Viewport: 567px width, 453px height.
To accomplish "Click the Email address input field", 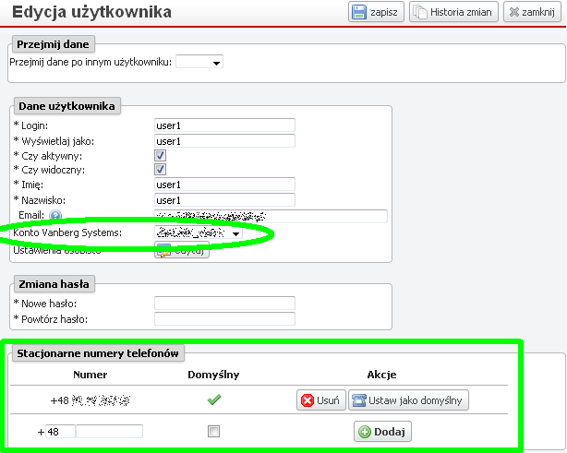I will (x=270, y=217).
